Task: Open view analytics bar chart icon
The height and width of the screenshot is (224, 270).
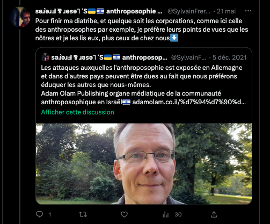Action: pyautogui.click(x=165, y=214)
